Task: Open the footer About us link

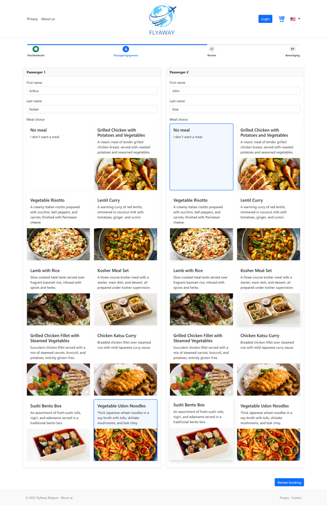Action: pyautogui.click(x=67, y=498)
